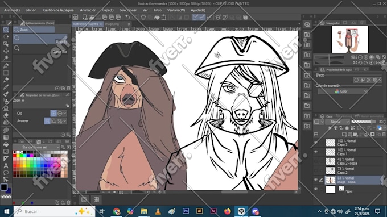This screenshot has height=217, width=387.
Task: Open the Ventana(W) menu
Action: pos(176,10)
